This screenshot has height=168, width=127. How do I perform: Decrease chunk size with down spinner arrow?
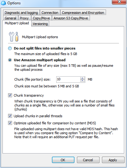[83, 81]
